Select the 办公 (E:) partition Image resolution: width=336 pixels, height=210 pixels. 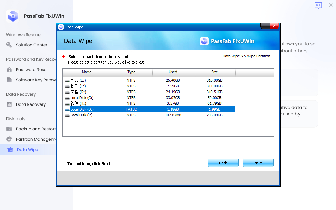pyautogui.click(x=78, y=80)
